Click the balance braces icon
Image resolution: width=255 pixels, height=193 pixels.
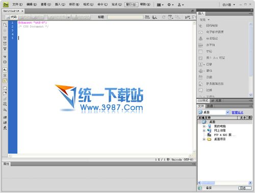click(x=5, y=62)
